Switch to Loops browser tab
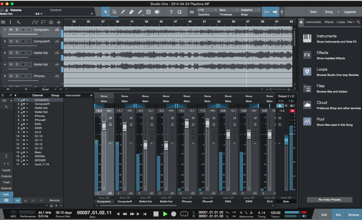The width and height of the screenshot is (362, 220). pyautogui.click(x=341, y=22)
